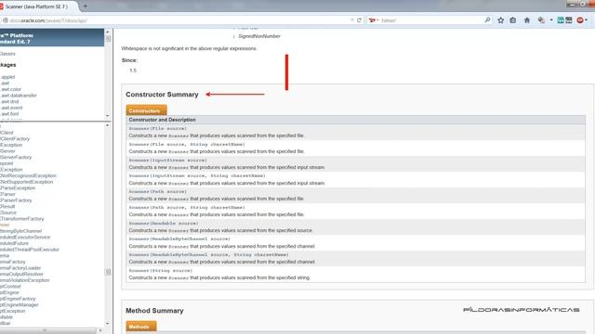The height and width of the screenshot is (334, 595).
Task: Click the site identity icon in the address bar
Action: (x=6, y=20)
